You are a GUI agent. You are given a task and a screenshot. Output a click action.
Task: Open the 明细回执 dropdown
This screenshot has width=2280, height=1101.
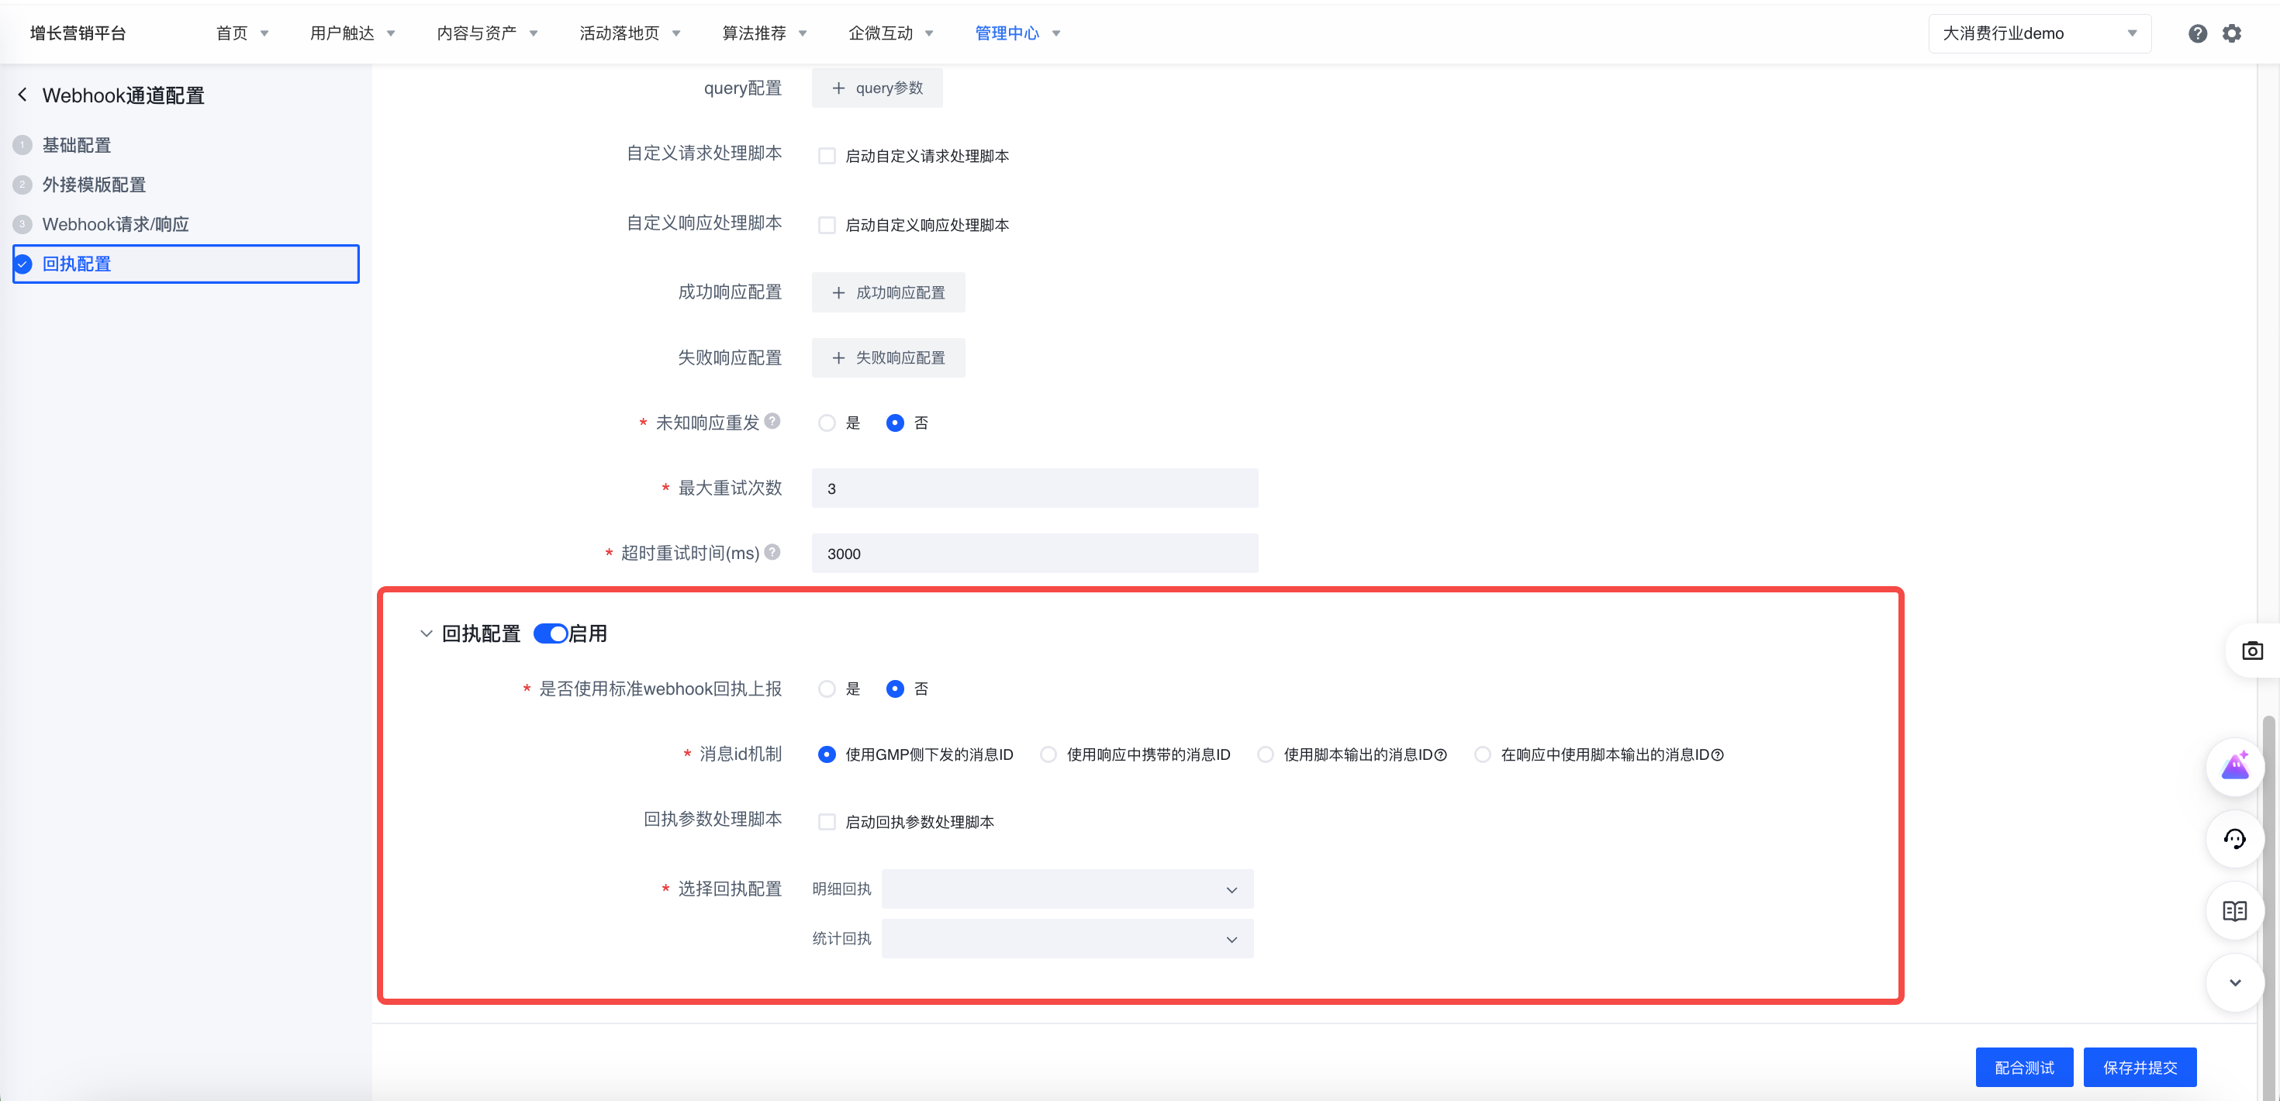point(1067,889)
